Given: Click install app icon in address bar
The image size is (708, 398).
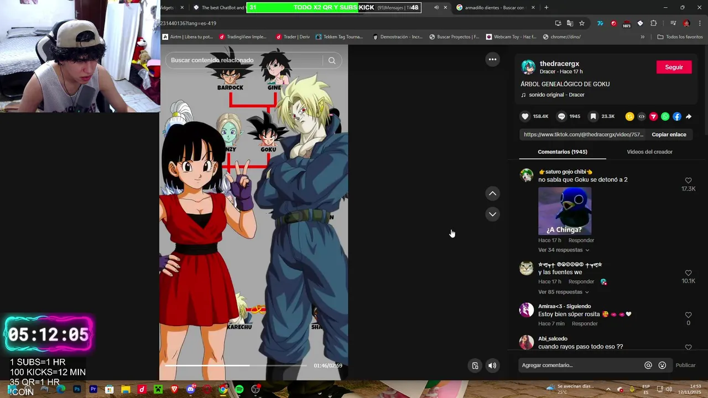Looking at the screenshot, I should point(558,23).
